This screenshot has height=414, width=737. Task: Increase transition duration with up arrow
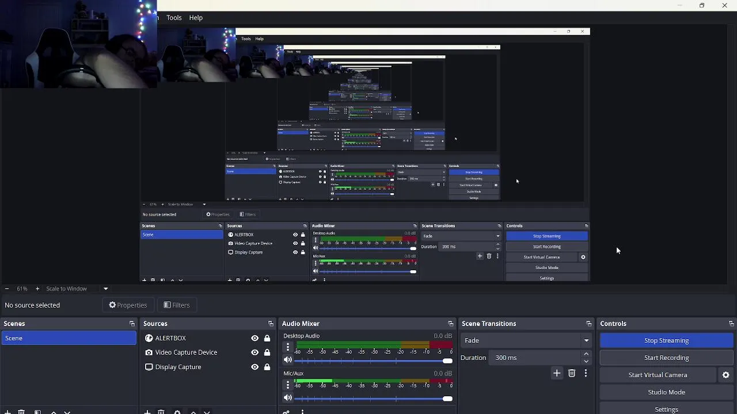tap(586, 354)
